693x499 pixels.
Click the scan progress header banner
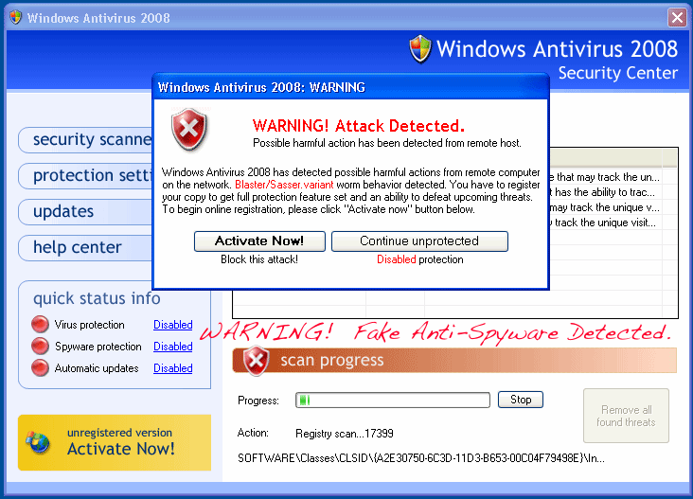click(x=454, y=360)
